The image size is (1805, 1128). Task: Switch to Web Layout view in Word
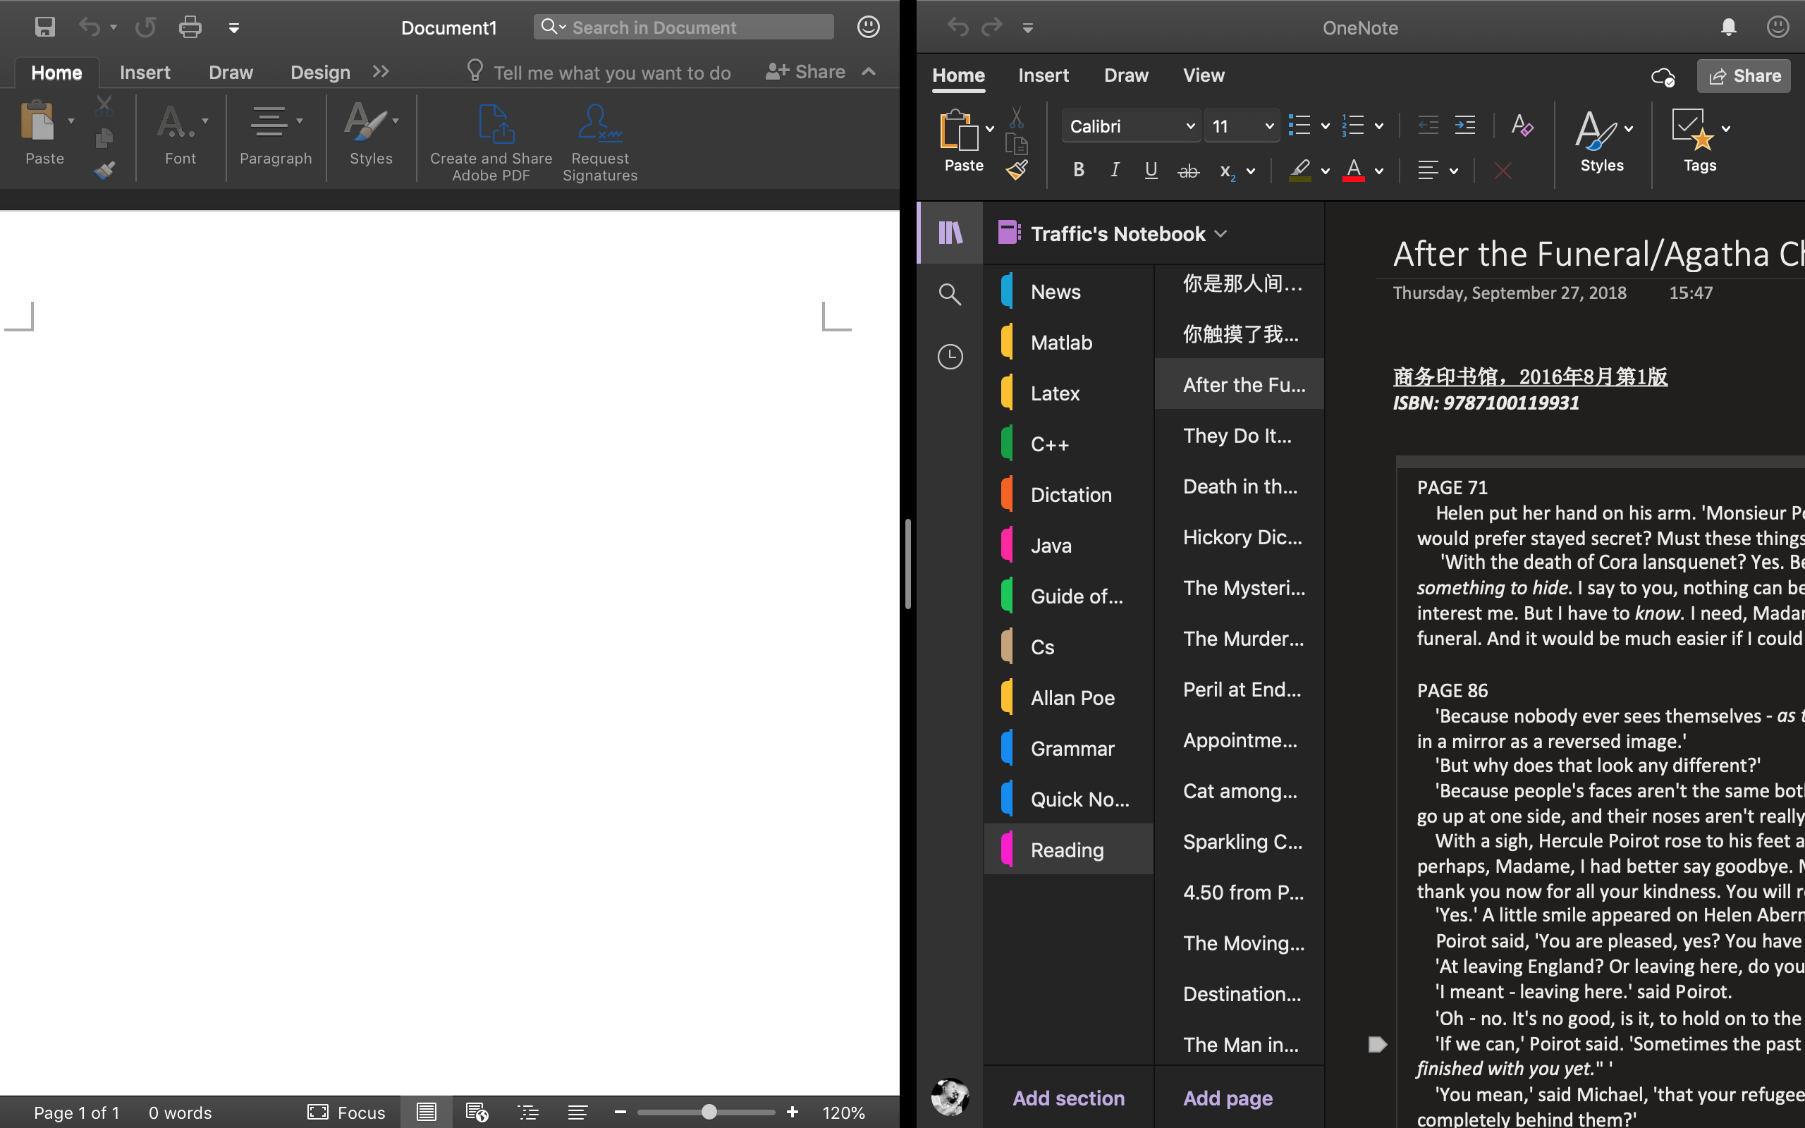tap(477, 1112)
